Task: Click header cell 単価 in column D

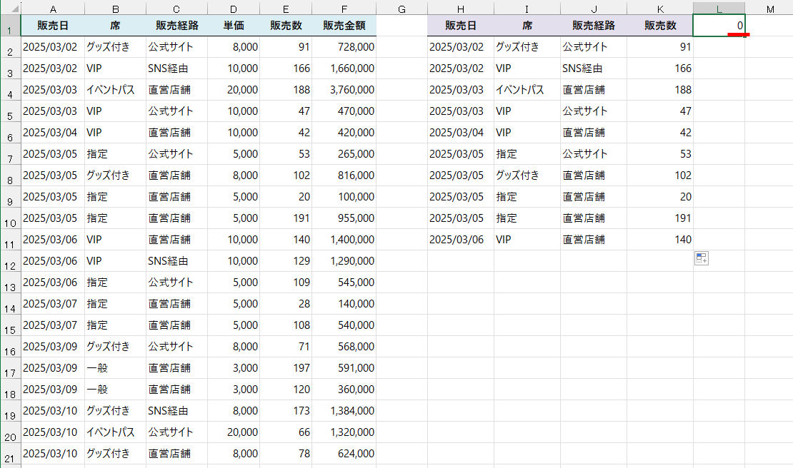Action: (234, 26)
